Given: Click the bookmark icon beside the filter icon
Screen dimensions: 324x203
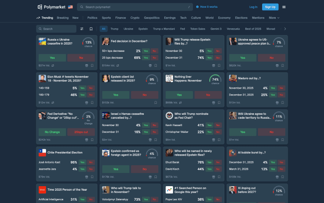Looking at the screenshot, I should [x=91, y=29].
